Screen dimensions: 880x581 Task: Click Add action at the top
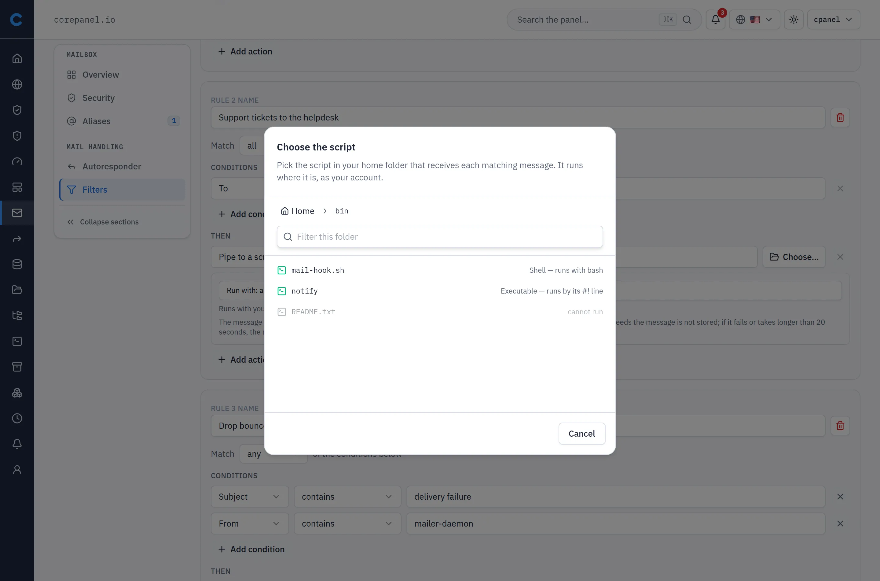pyautogui.click(x=245, y=51)
